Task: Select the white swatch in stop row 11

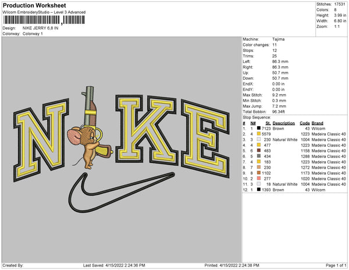Action: 259,184
